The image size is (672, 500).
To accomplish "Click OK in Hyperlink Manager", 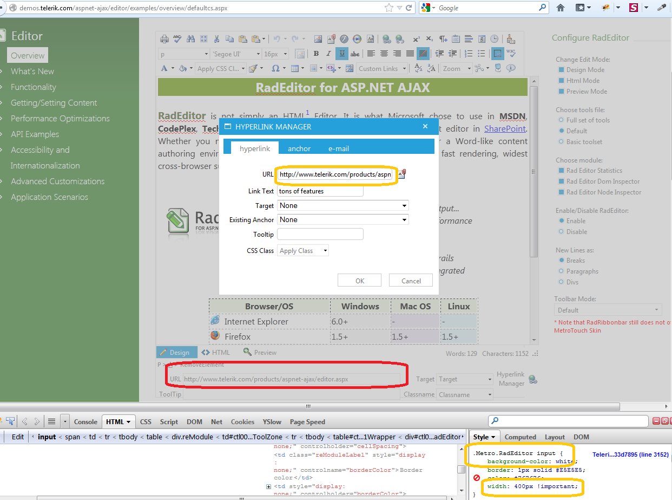I will [360, 281].
